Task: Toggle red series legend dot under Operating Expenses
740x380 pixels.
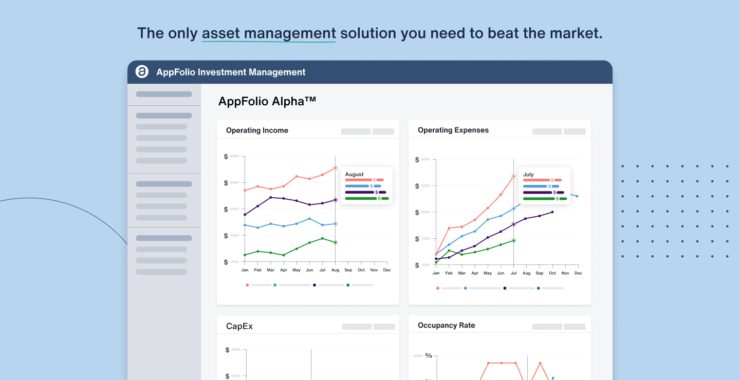Action: coord(438,288)
